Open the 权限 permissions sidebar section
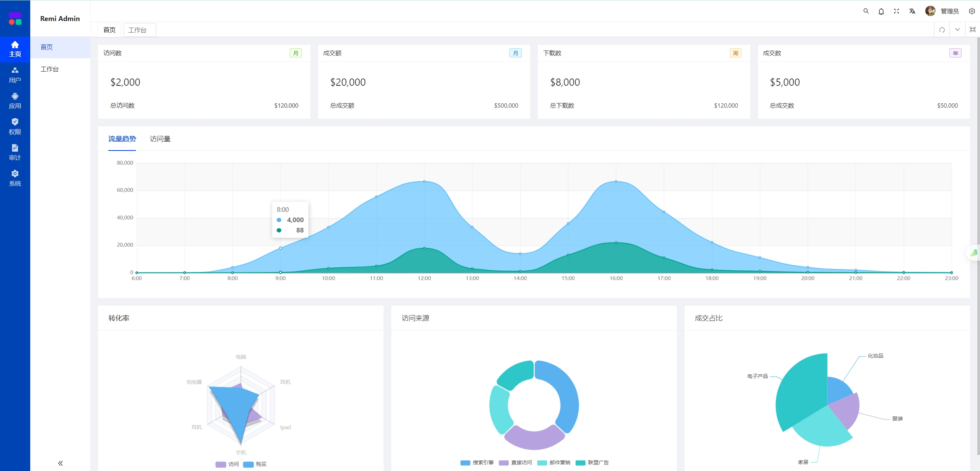The width and height of the screenshot is (980, 471). (x=15, y=127)
